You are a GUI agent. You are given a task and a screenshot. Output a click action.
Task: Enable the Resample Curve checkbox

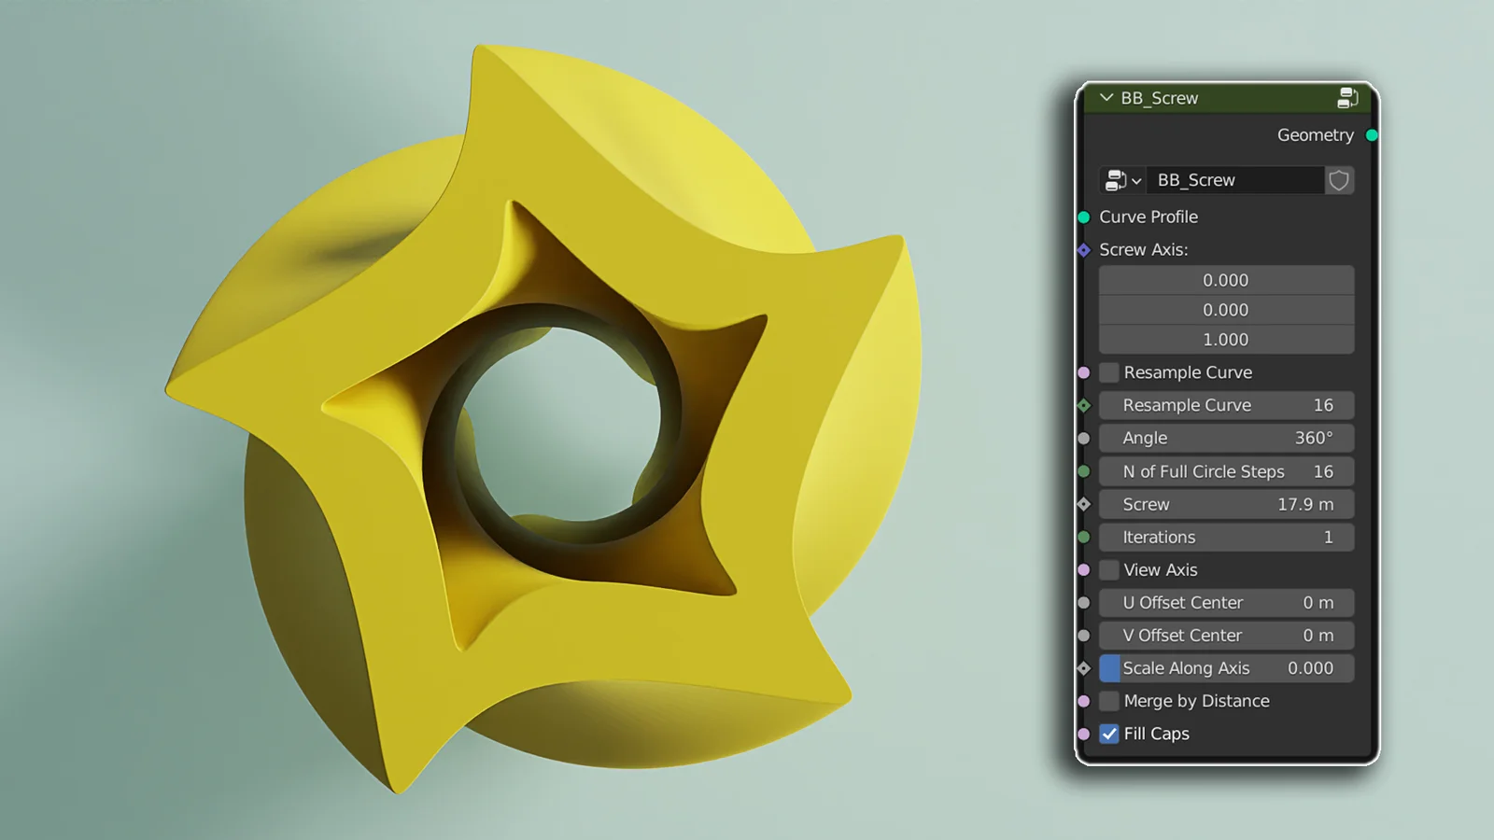pyautogui.click(x=1109, y=372)
